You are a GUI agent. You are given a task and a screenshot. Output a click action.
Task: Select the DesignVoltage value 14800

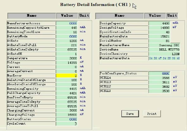tap(159, 28)
